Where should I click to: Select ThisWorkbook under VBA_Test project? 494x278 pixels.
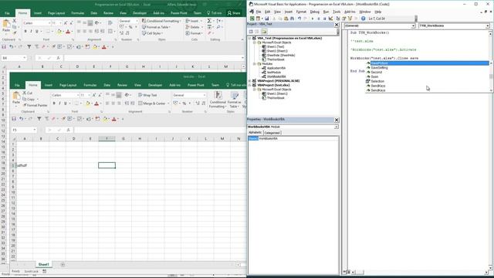276,59
